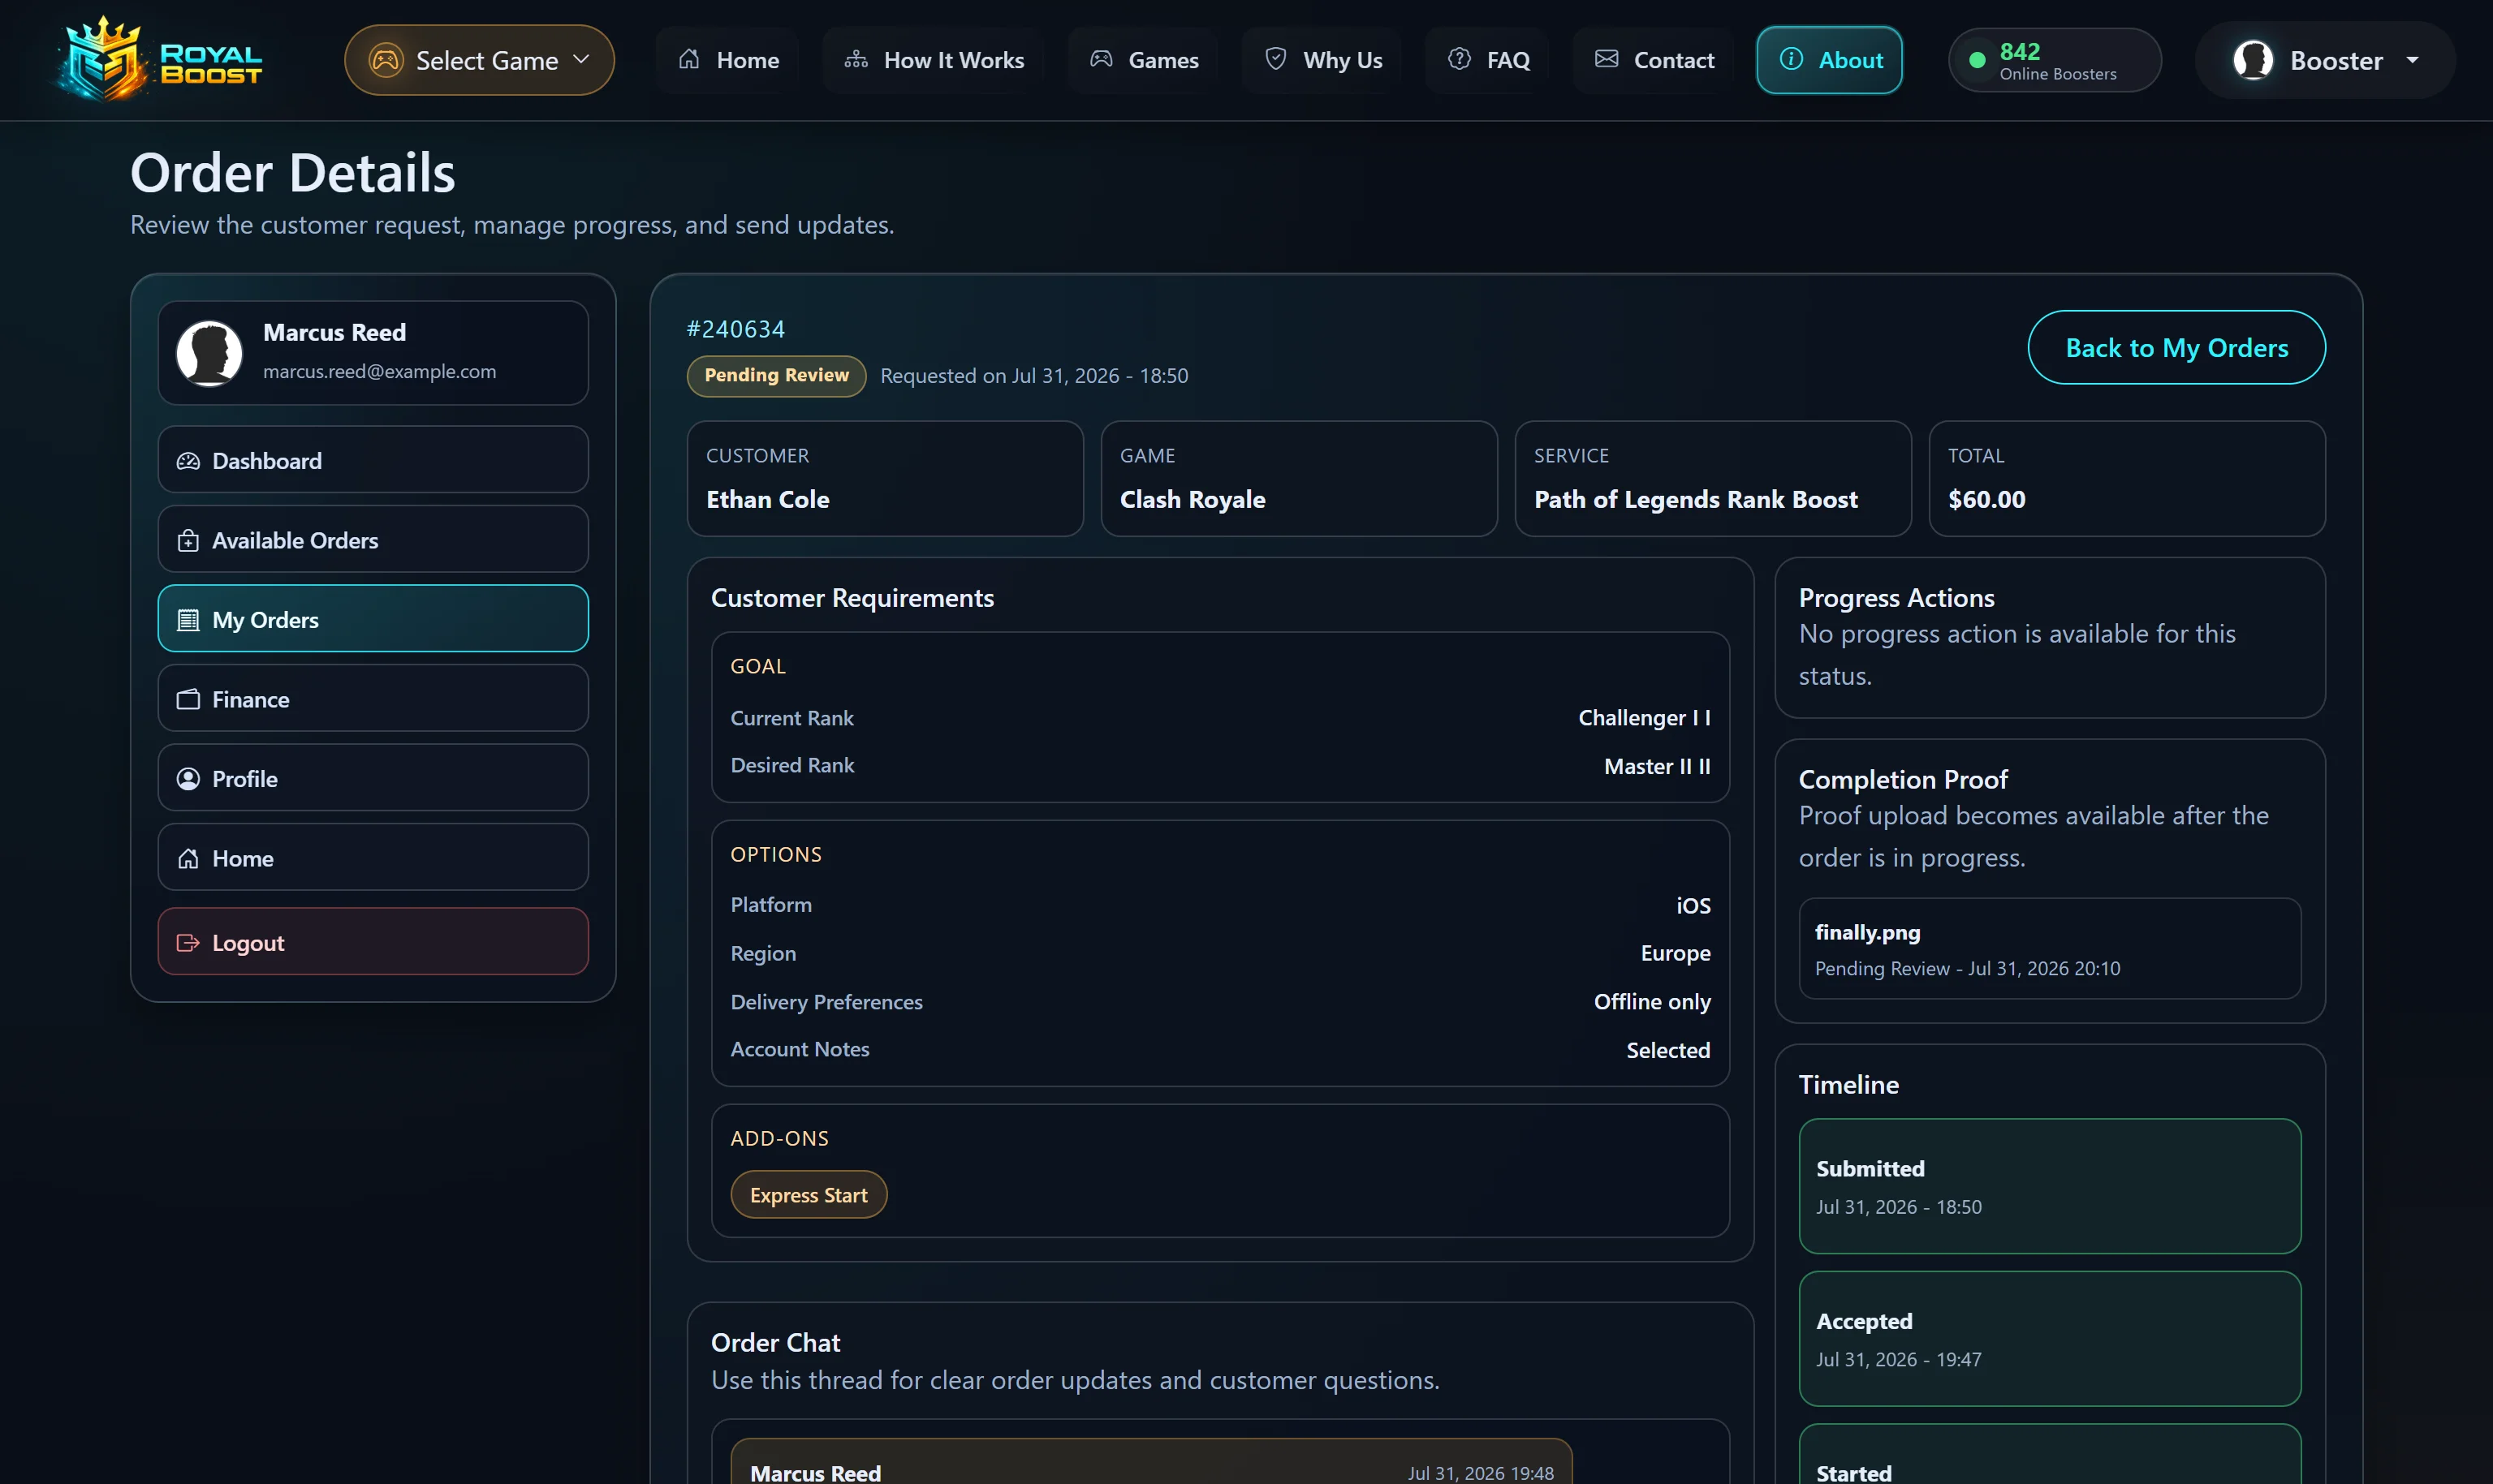Click the Finance wallet icon
This screenshot has height=1484, width=2493.
pos(188,700)
